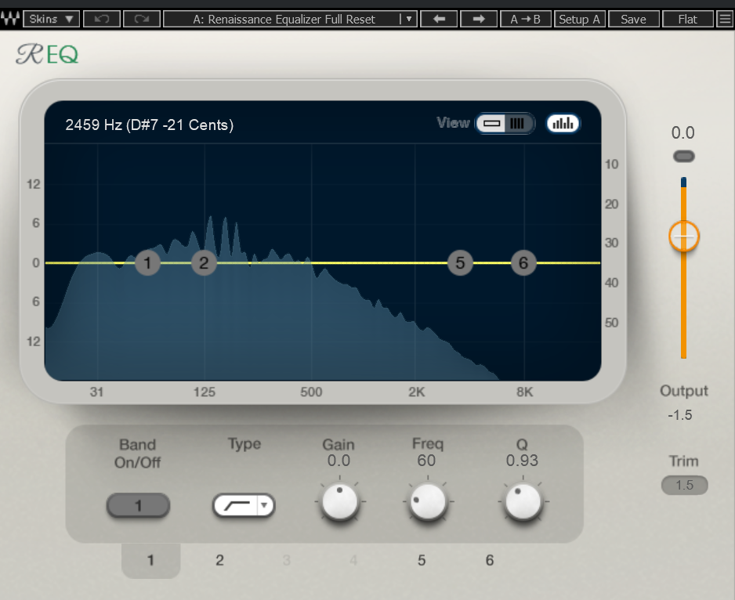This screenshot has height=600, width=735.
Task: Switch to multi-band view
Action: click(x=517, y=124)
